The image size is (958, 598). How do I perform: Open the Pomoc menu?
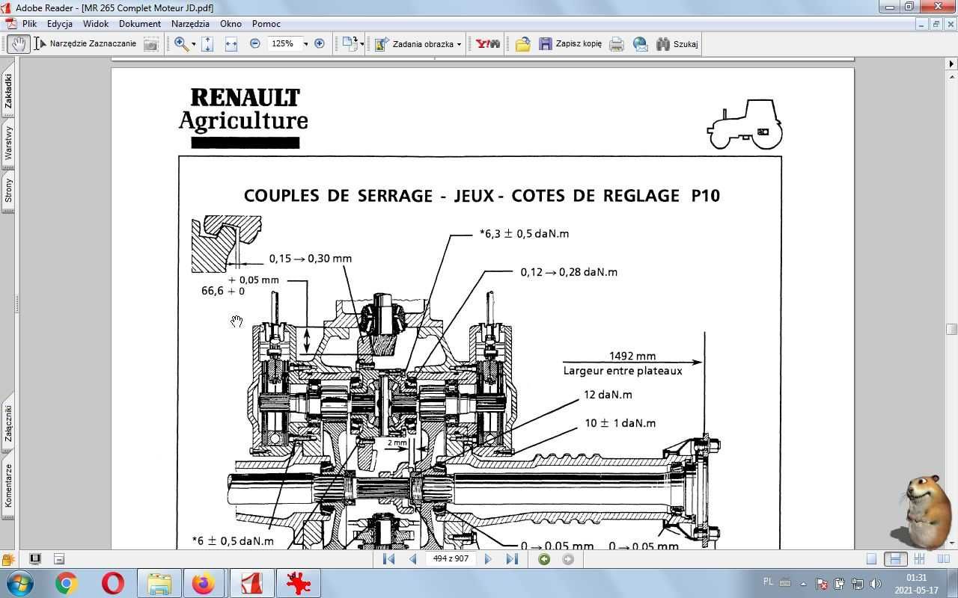pyautogui.click(x=266, y=24)
